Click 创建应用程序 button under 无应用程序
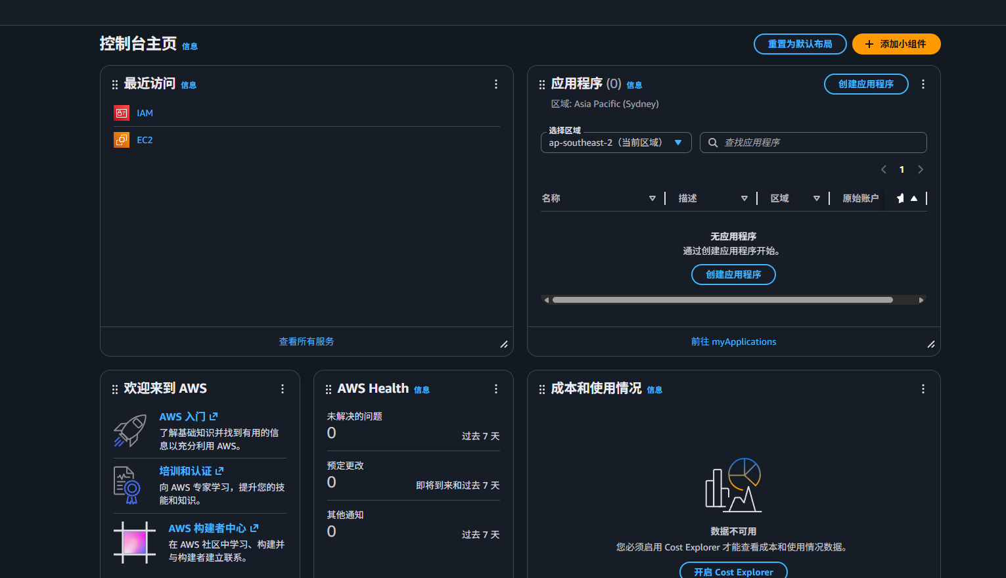This screenshot has width=1006, height=578. (733, 275)
